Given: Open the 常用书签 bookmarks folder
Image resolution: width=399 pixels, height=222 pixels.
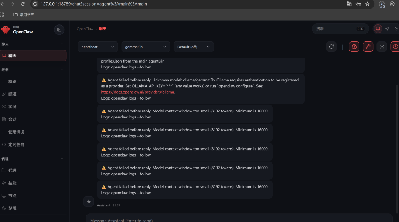Looking at the screenshot, I should (x=23, y=14).
